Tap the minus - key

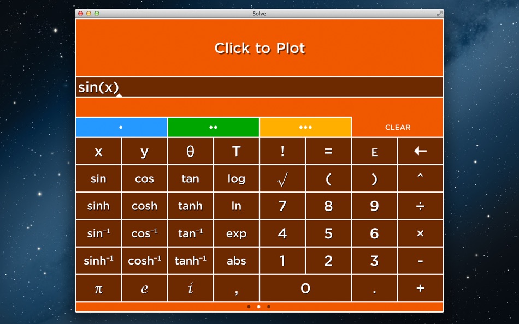click(420, 261)
